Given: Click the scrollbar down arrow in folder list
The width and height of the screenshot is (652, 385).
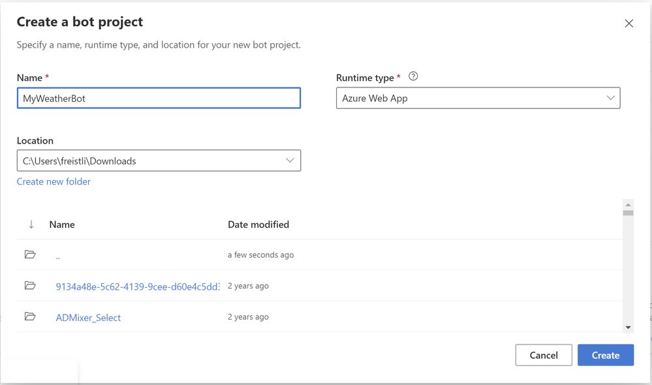Looking at the screenshot, I should (628, 327).
